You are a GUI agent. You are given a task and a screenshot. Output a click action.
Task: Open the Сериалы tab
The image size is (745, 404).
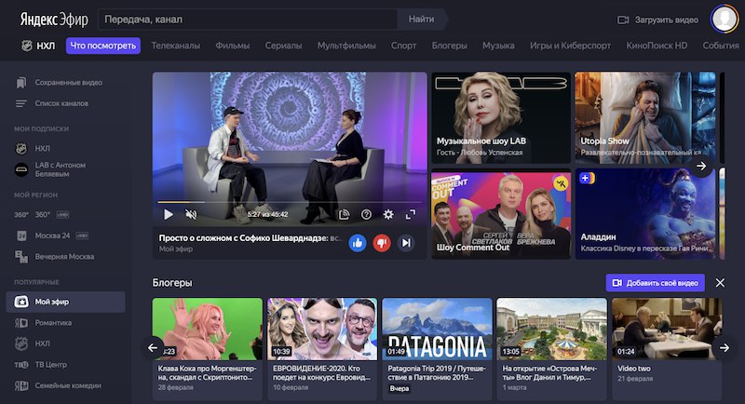[x=283, y=46]
